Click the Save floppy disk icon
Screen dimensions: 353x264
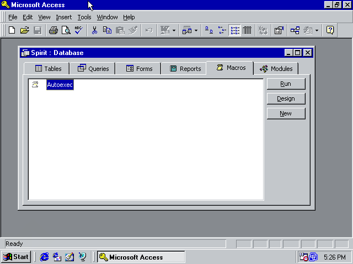[38, 30]
